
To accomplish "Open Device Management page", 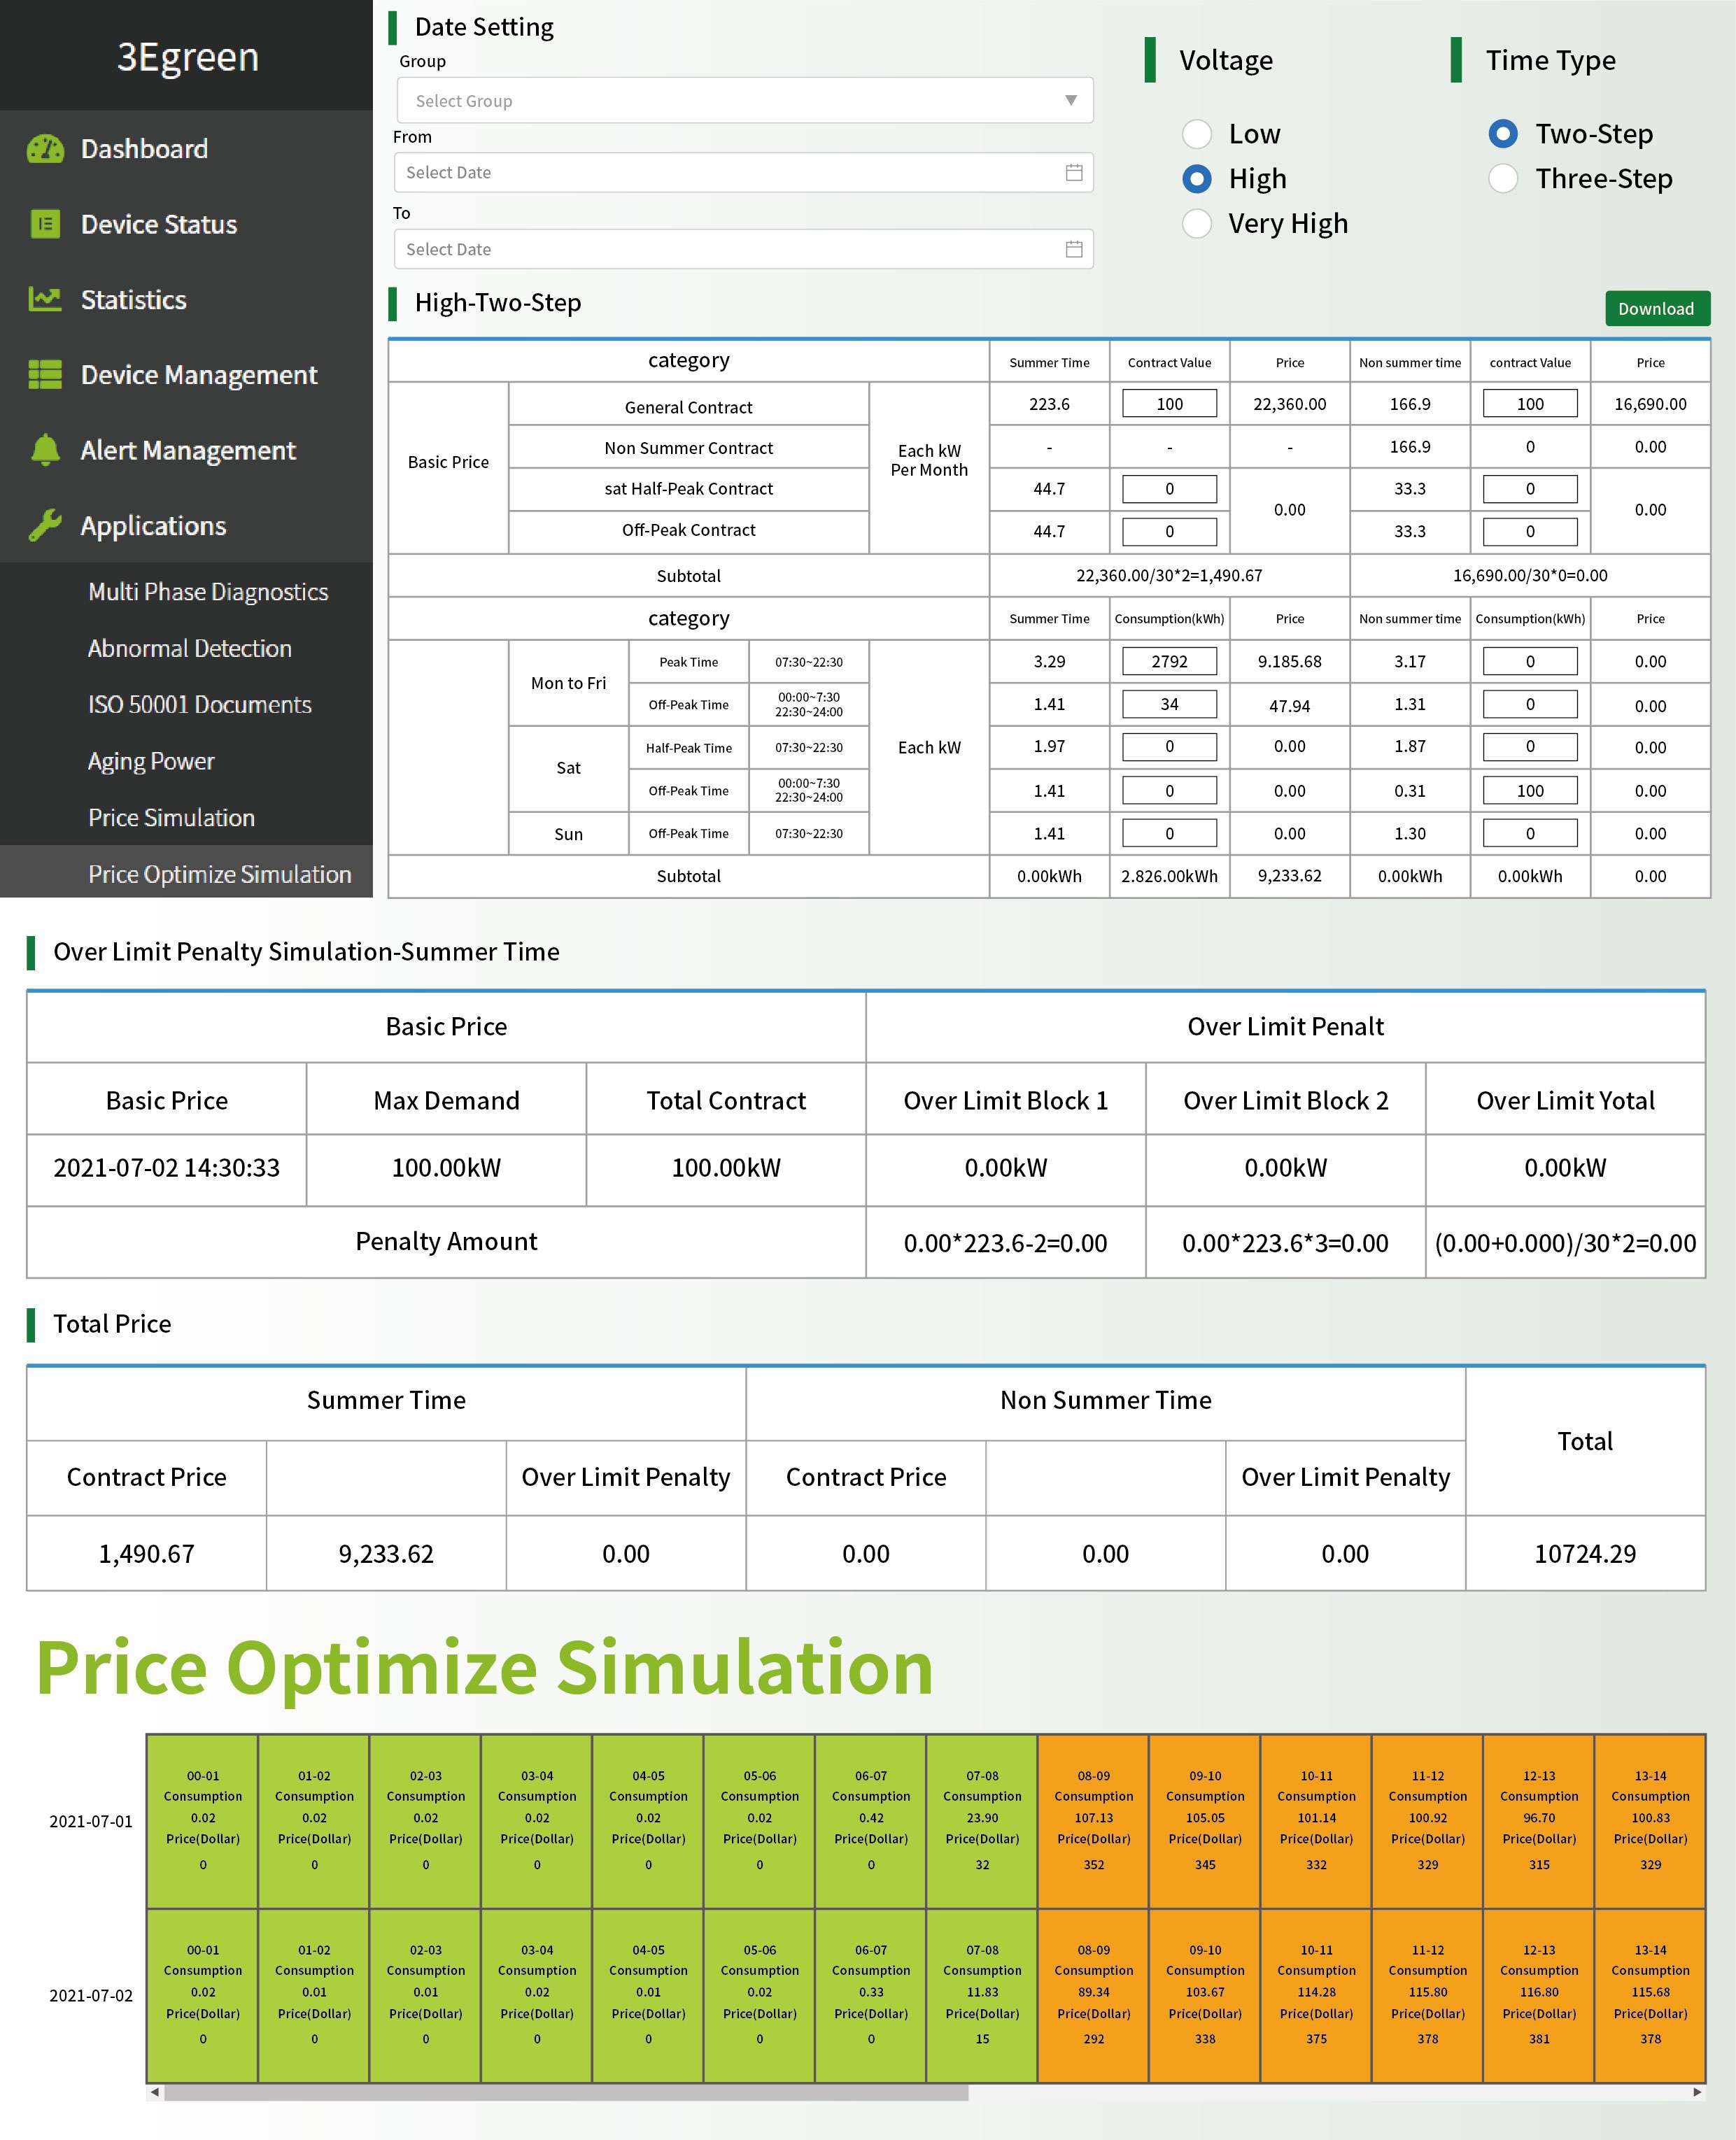I will pos(199,375).
